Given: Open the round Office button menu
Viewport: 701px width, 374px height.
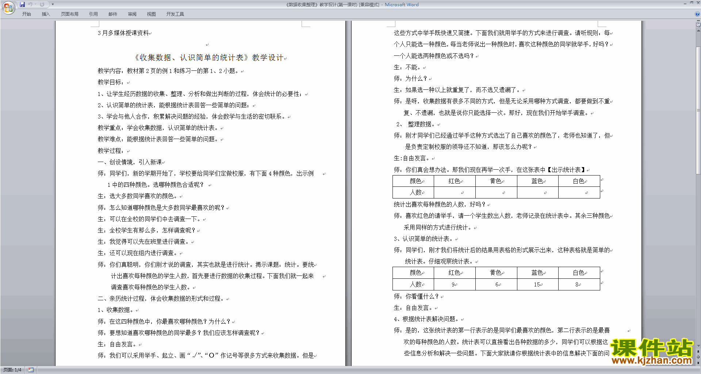Looking at the screenshot, I should coord(8,7).
